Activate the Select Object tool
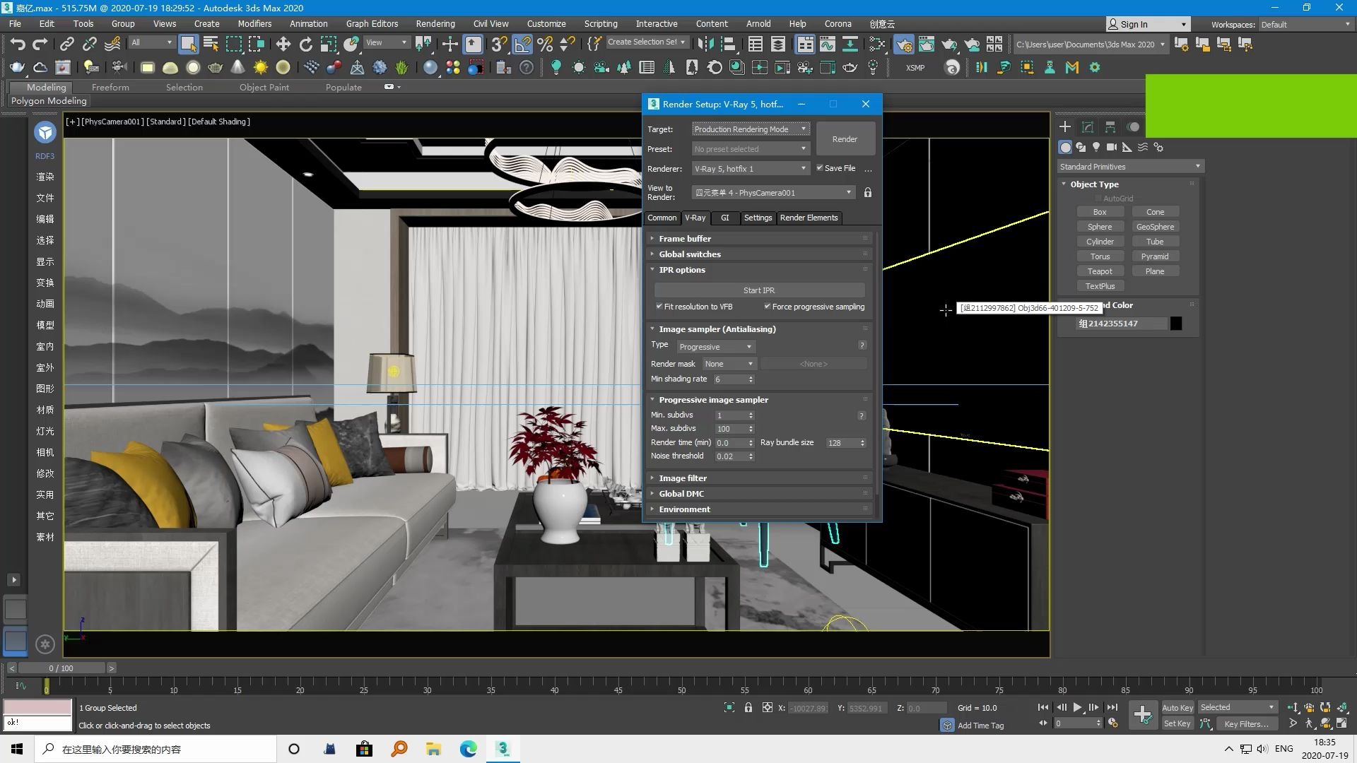Image resolution: width=1357 pixels, height=763 pixels. 188,45
